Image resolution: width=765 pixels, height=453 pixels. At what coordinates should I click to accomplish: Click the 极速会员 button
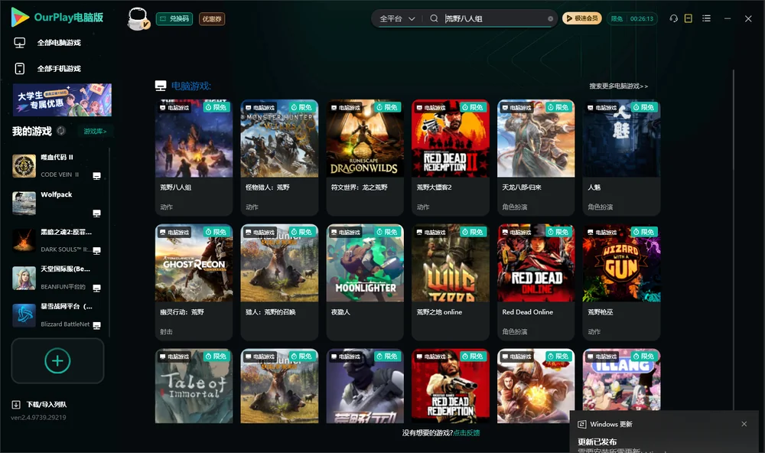(582, 18)
